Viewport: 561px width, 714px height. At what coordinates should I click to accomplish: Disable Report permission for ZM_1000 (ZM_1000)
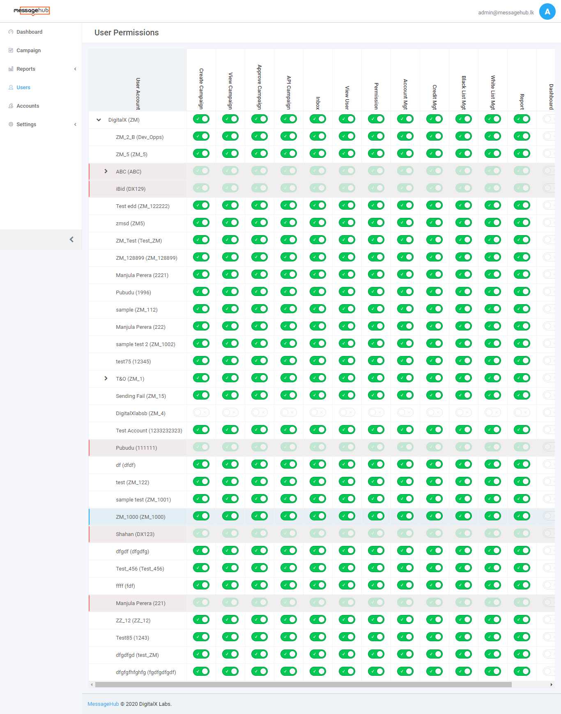[x=522, y=516]
